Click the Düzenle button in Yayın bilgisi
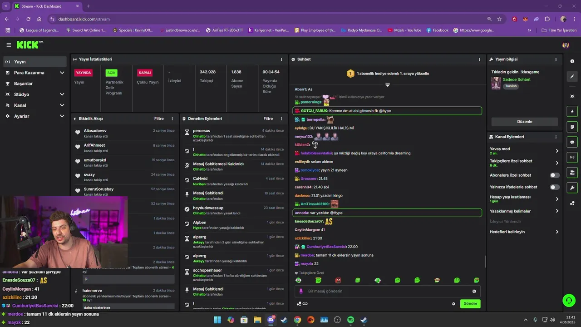The image size is (581, 327). 525,122
